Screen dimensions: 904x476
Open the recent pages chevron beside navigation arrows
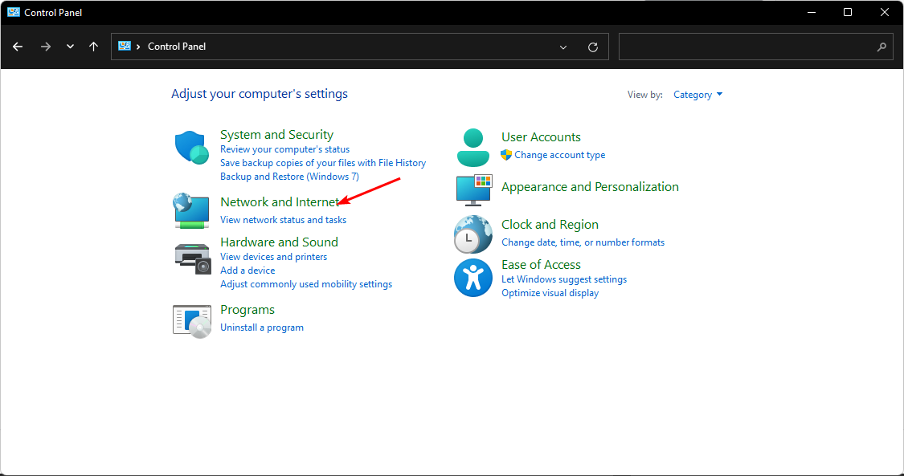coord(70,47)
